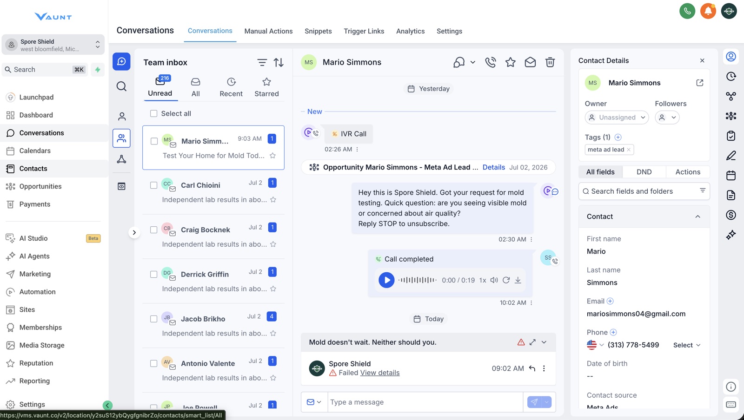Open the workflows icon in right rail
The width and height of the screenshot is (744, 420).
pyautogui.click(x=731, y=96)
